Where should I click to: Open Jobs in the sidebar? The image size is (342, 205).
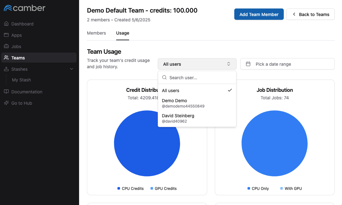tap(39, 47)
